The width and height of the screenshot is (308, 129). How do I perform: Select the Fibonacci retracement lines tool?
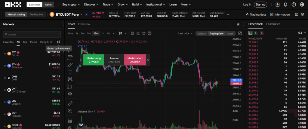click(70, 57)
